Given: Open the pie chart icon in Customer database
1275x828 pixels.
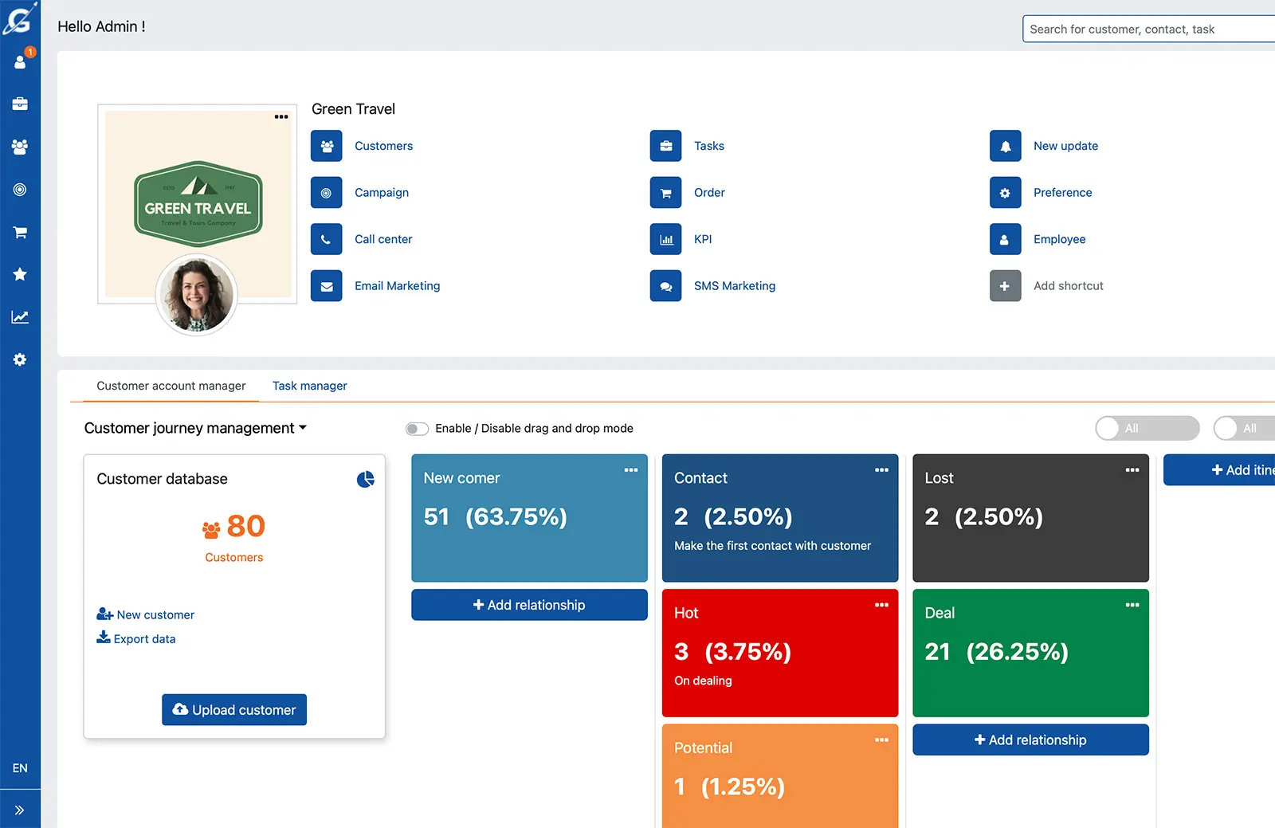Looking at the screenshot, I should click(x=366, y=479).
